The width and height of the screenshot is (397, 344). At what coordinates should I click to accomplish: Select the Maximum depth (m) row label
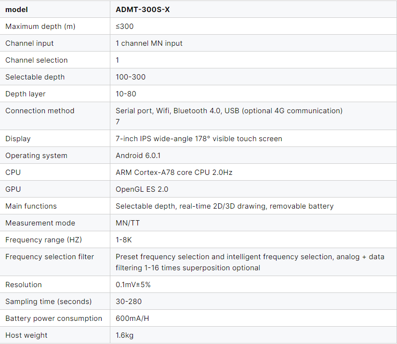click(x=40, y=26)
